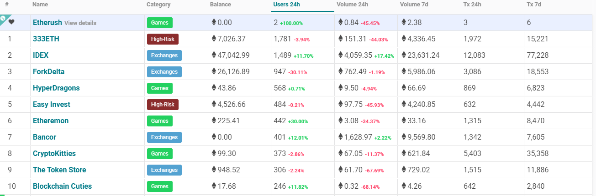Open the IDEX dapp page
The image size is (596, 196).
(41, 55)
